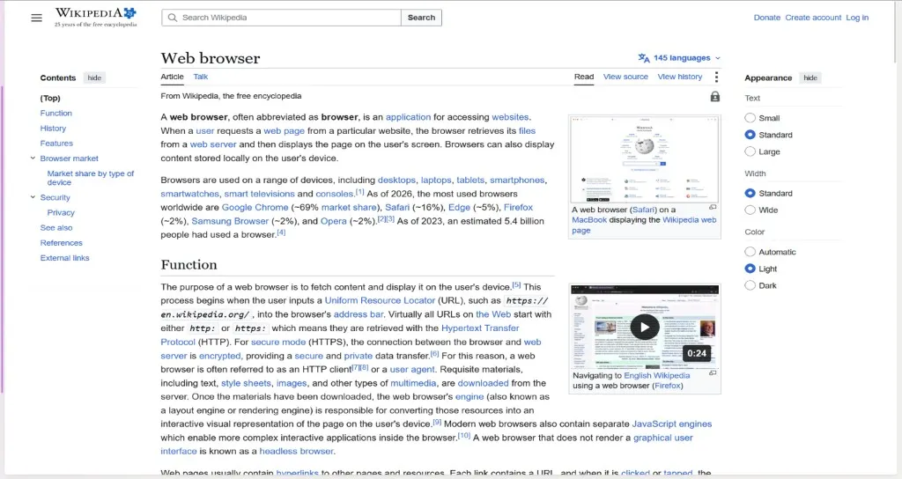
Task: Open the Opera browser link
Action: [334, 221]
